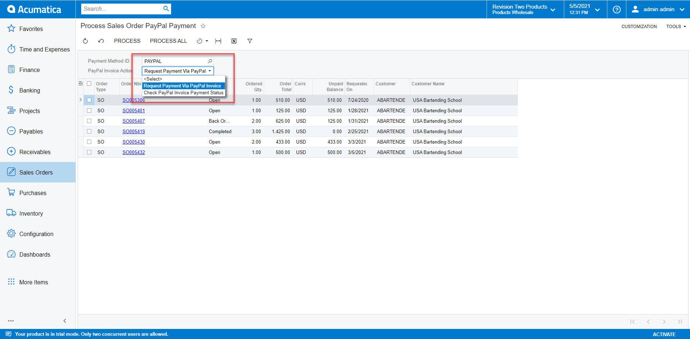Click the PROCESS button

tap(127, 41)
